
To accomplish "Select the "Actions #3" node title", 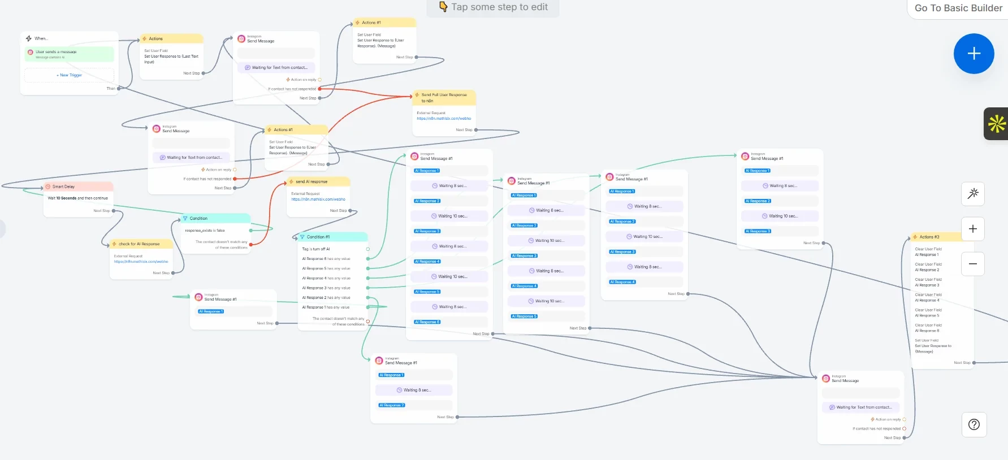I will (929, 237).
